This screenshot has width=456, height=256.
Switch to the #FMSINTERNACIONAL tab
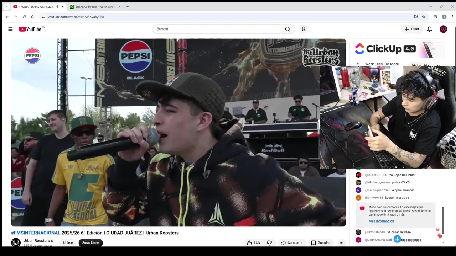36,7
